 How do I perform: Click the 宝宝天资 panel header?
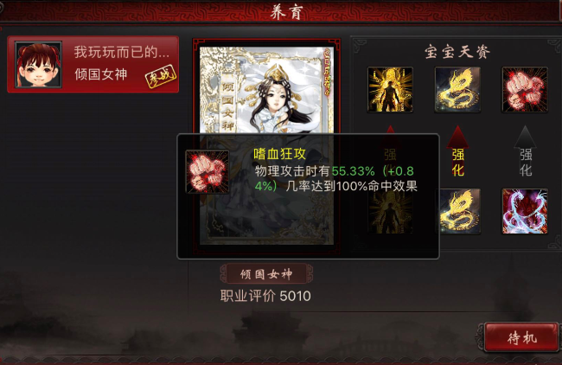point(457,52)
